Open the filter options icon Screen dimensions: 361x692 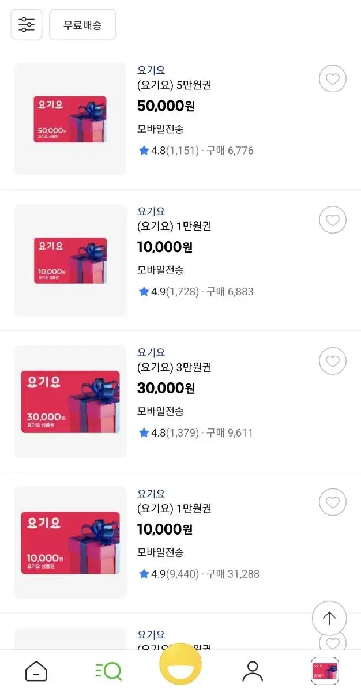(27, 25)
